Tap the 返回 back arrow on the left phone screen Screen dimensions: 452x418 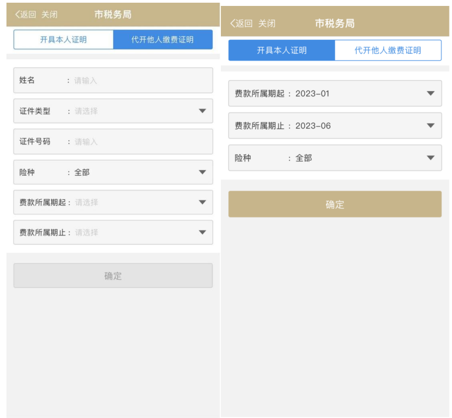[26, 15]
